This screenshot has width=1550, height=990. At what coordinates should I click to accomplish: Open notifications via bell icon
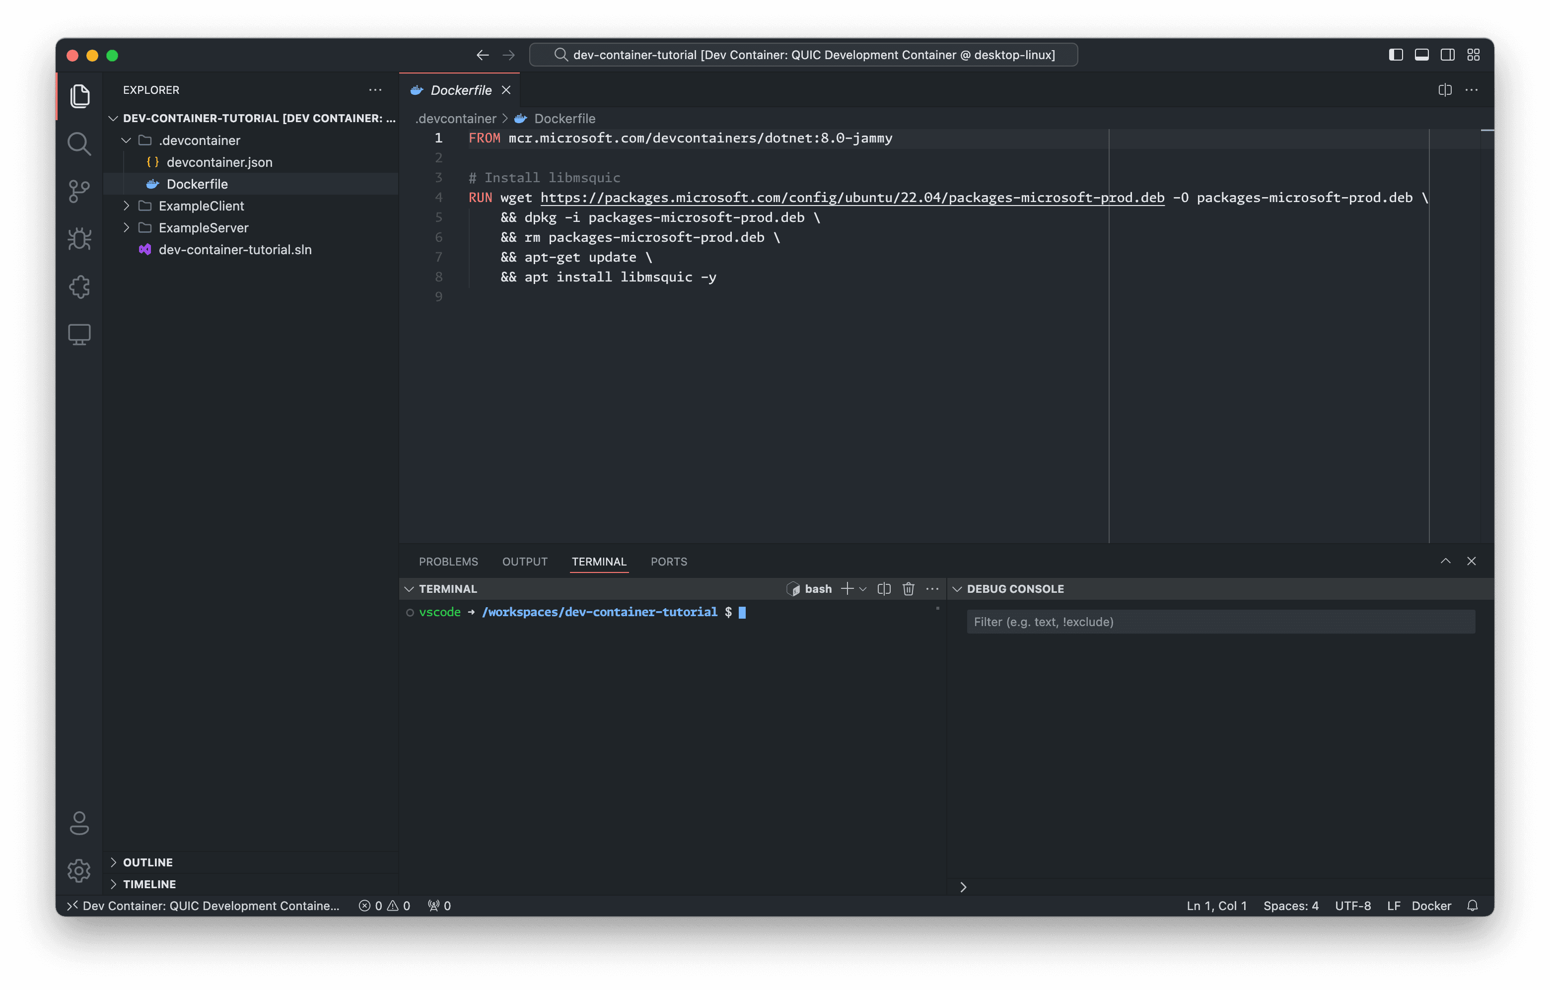1473,906
